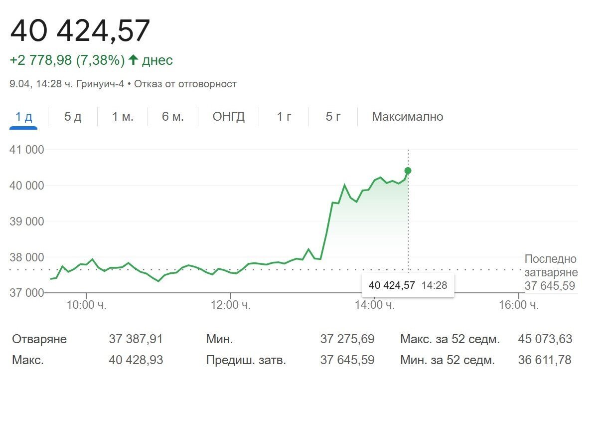
Task: Click the Предиш. затв. value 37 645,59
Action: coord(347,360)
